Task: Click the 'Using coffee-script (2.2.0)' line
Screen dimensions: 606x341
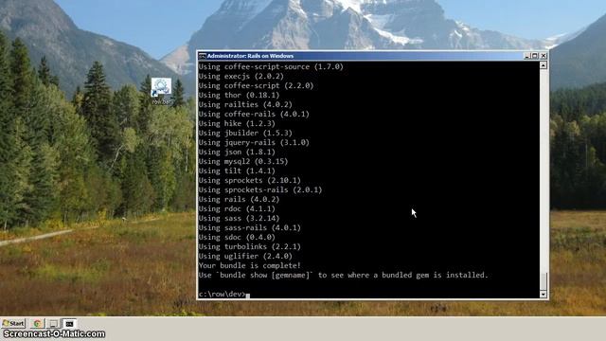Action: [256, 86]
